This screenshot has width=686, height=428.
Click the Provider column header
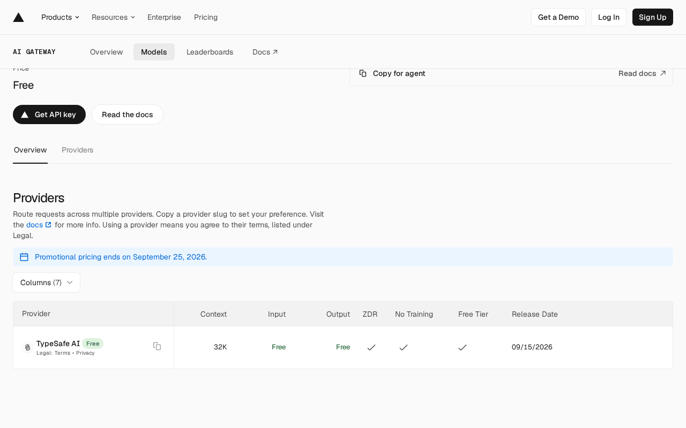[36, 314]
